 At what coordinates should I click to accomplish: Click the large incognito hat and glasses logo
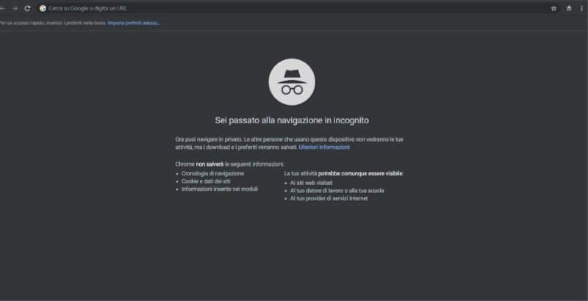click(292, 82)
